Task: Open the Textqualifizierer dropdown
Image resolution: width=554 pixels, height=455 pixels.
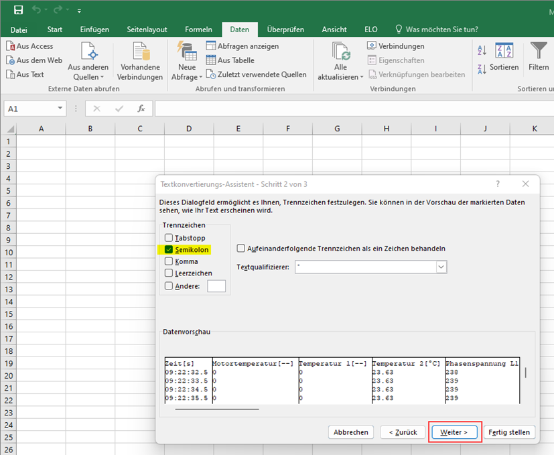Action: (441, 267)
